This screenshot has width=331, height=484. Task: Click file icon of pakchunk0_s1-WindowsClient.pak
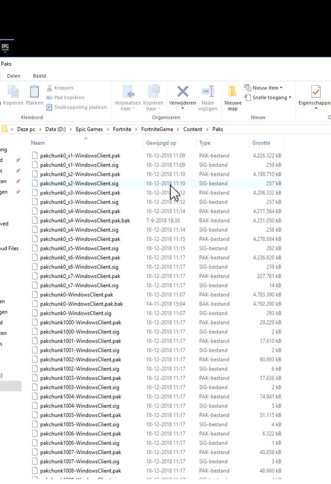click(35, 155)
